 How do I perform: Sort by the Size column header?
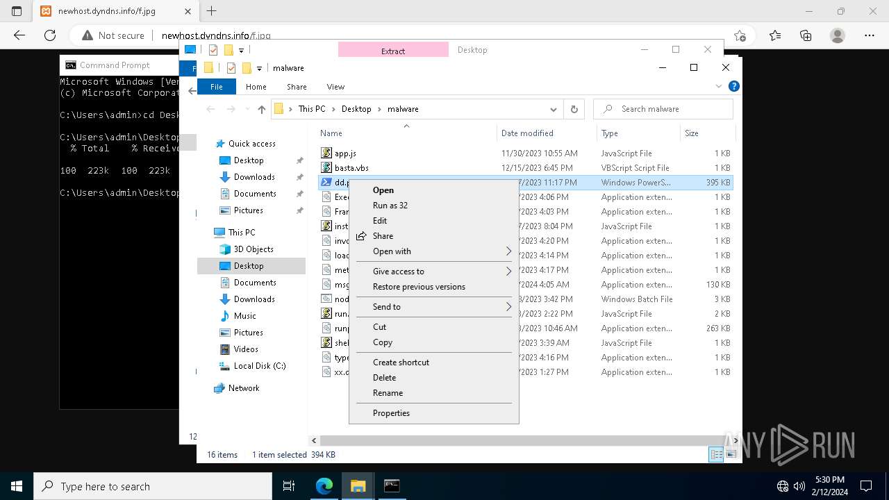point(707,133)
